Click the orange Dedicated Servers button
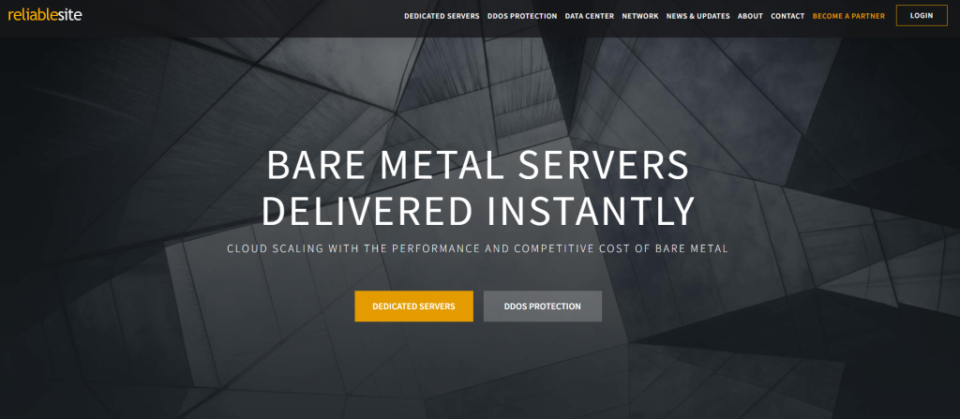The image size is (960, 419). (413, 307)
